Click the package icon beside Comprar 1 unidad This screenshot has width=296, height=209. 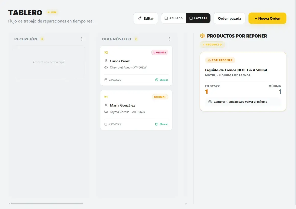210,102
